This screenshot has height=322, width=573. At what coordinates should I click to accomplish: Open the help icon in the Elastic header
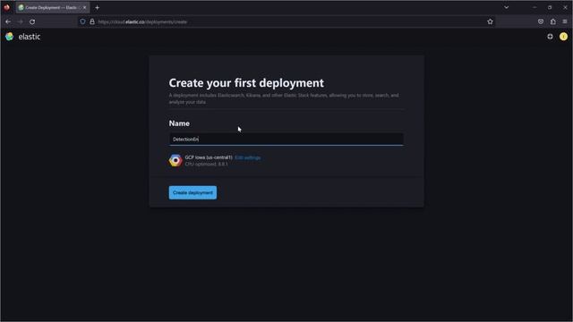550,37
